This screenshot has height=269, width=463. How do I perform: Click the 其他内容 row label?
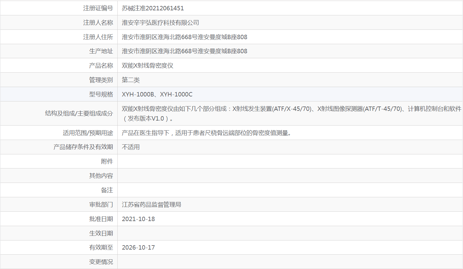point(101,176)
